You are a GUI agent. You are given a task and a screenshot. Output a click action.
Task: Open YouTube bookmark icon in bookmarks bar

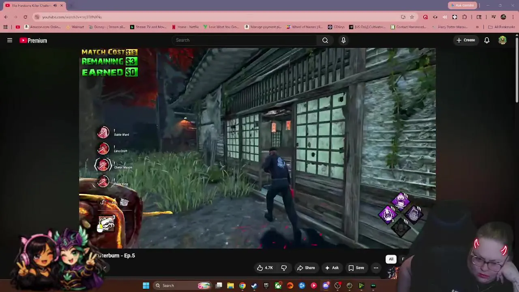pos(18,27)
